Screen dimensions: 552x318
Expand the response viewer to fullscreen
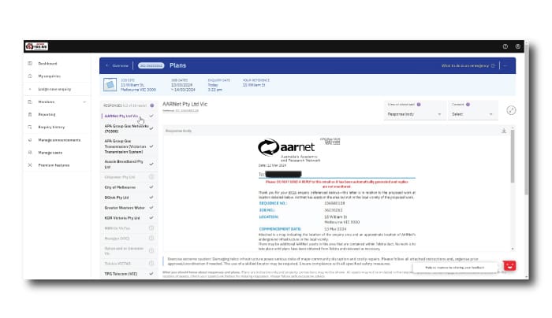click(511, 110)
